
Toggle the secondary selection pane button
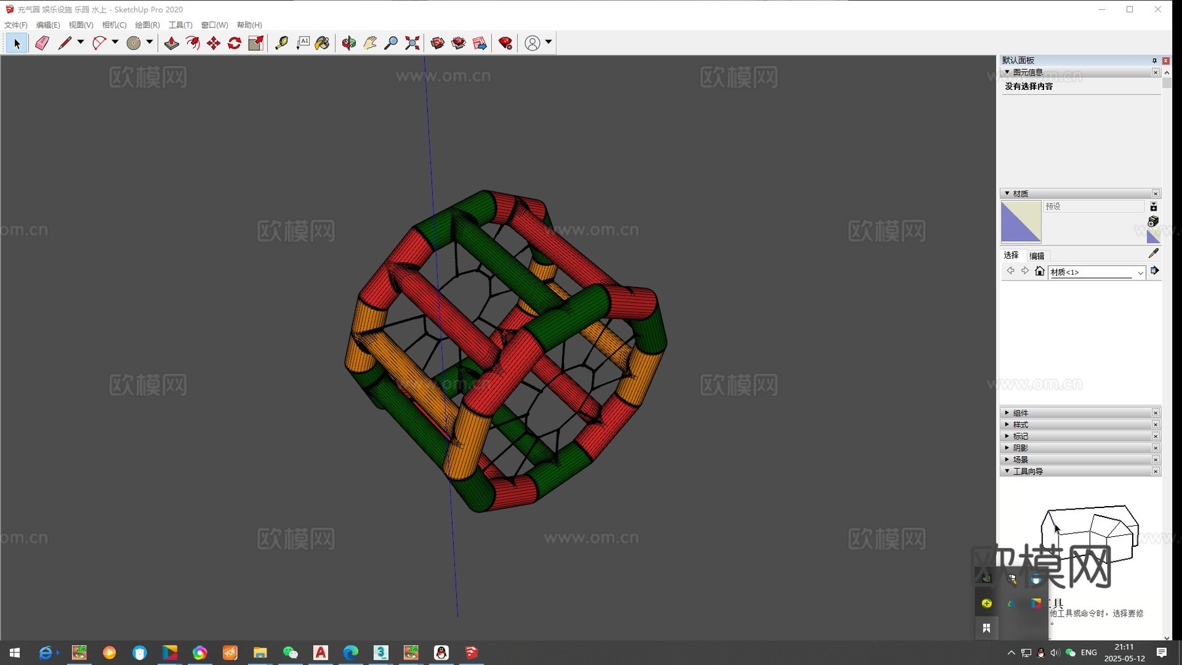pyautogui.click(x=1154, y=207)
